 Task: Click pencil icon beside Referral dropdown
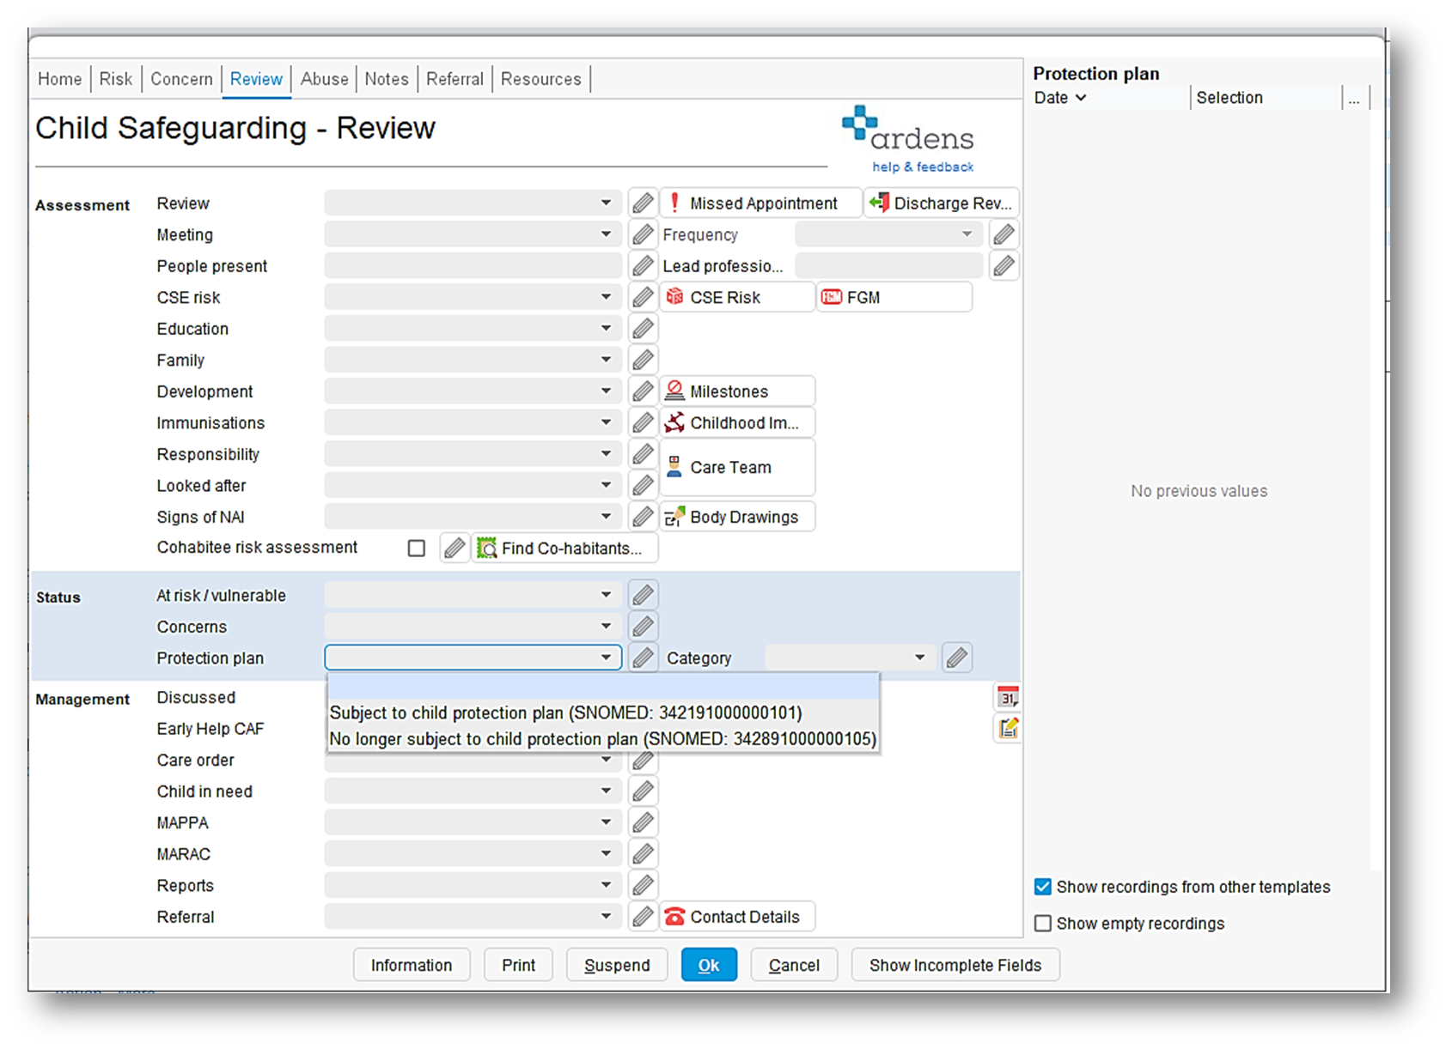click(x=643, y=917)
